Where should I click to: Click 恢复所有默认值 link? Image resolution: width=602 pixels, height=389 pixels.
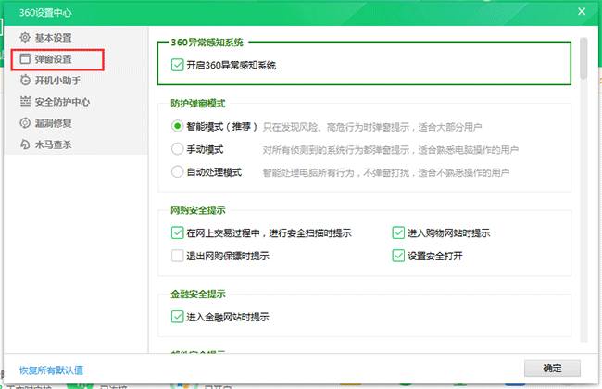51,370
